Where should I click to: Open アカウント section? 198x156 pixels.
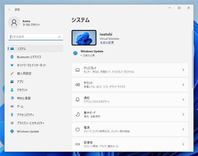pos(36,90)
